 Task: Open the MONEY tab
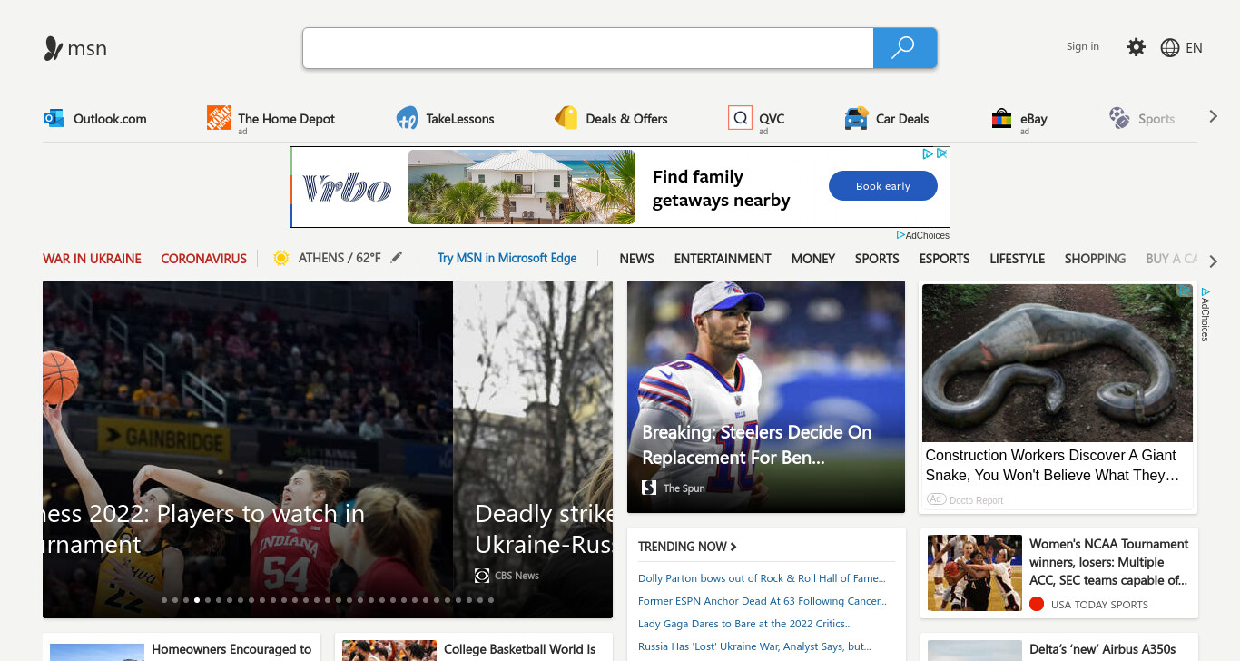point(813,259)
